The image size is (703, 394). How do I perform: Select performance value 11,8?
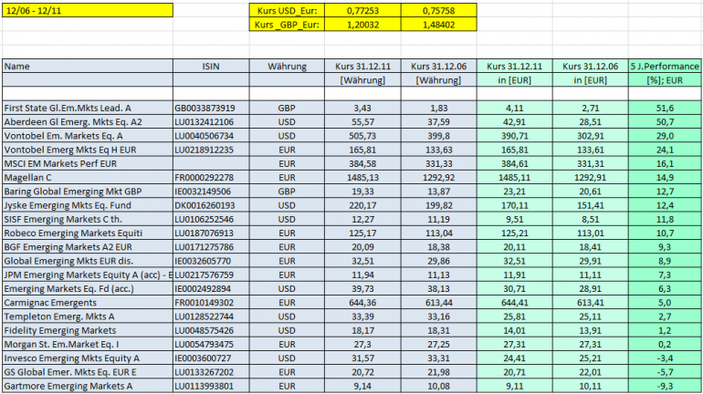pyautogui.click(x=665, y=219)
